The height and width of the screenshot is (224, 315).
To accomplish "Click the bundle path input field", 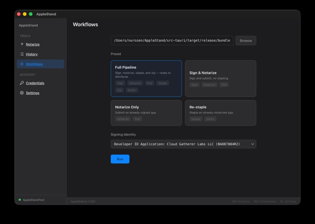I will (x=172, y=40).
